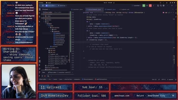Expand the .idea folder
This screenshot has height=100, width=178.
pos(44,16)
